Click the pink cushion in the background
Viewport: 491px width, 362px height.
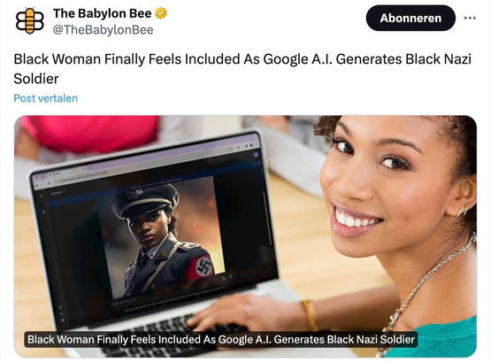91,133
